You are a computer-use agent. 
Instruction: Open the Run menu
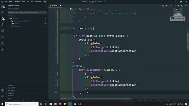click(x=32, y=2)
